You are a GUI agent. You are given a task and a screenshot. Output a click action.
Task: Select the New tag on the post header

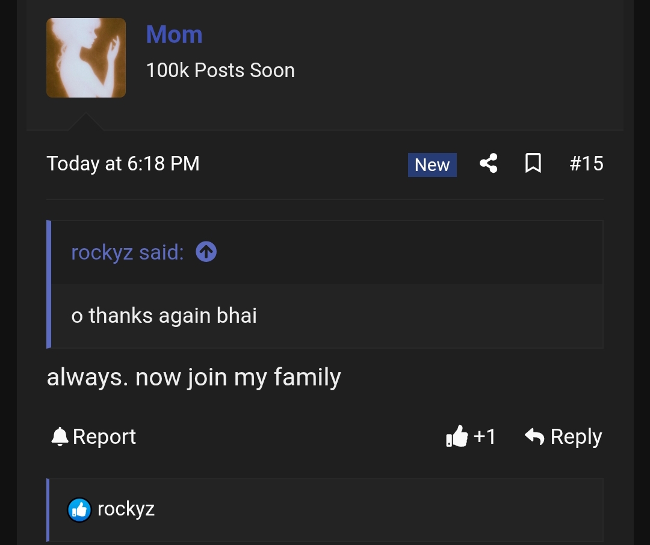pyautogui.click(x=432, y=164)
